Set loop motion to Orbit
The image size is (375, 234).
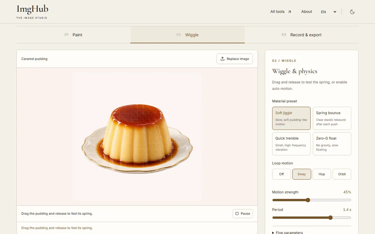pos(342,174)
